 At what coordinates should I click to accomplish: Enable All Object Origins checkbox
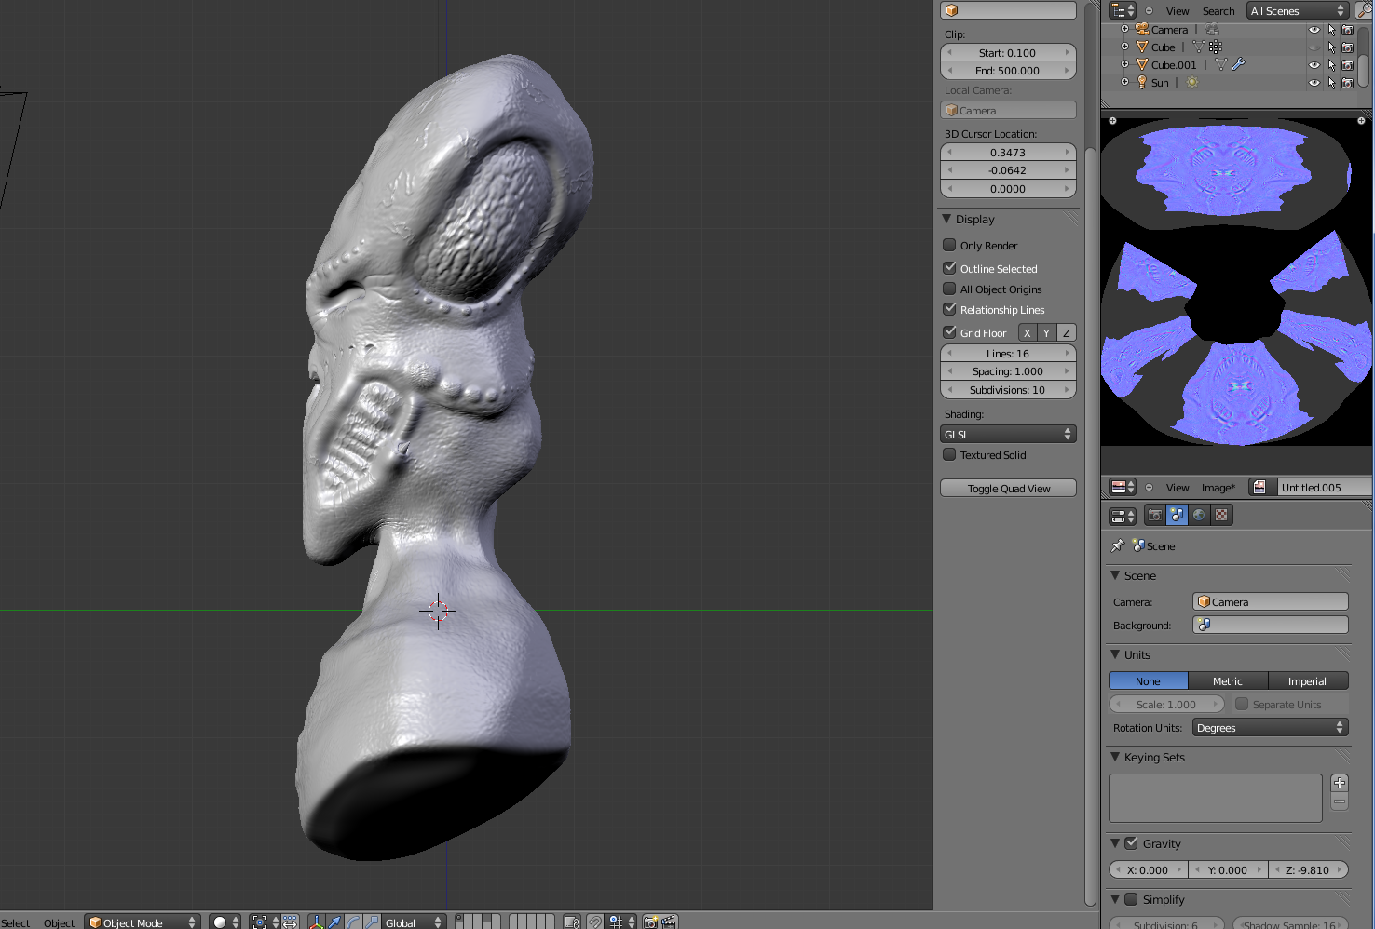click(949, 289)
